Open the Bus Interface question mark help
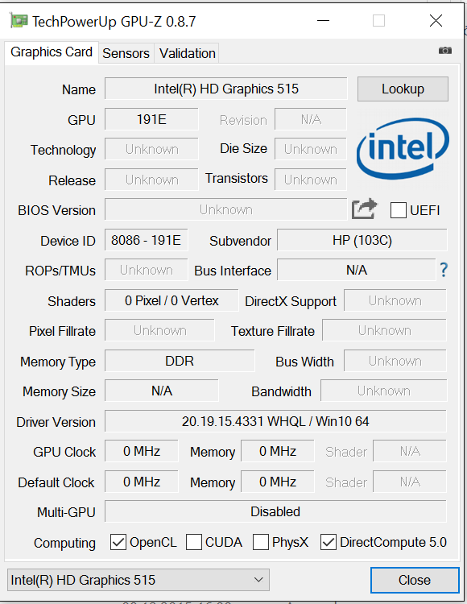The image size is (467, 604). (444, 270)
